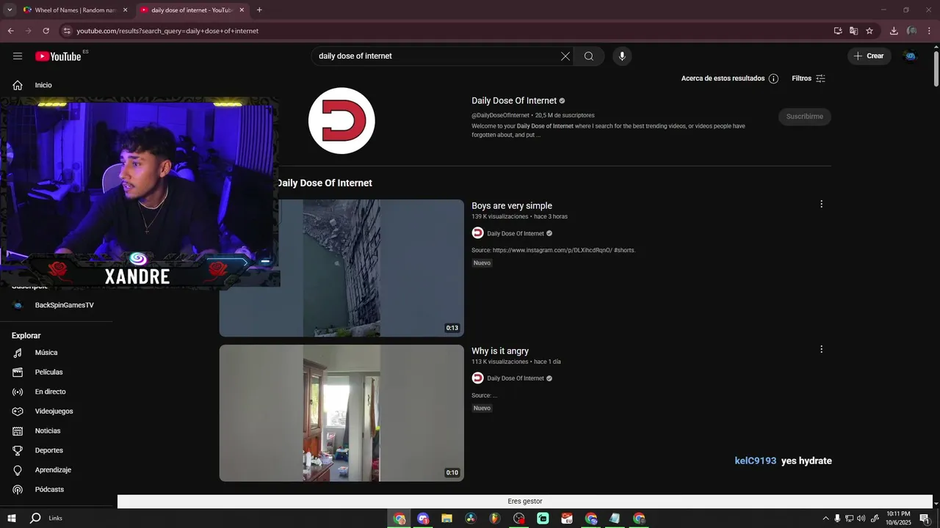Open the Crear create menu
Image resolution: width=940 pixels, height=528 pixels.
(869, 56)
